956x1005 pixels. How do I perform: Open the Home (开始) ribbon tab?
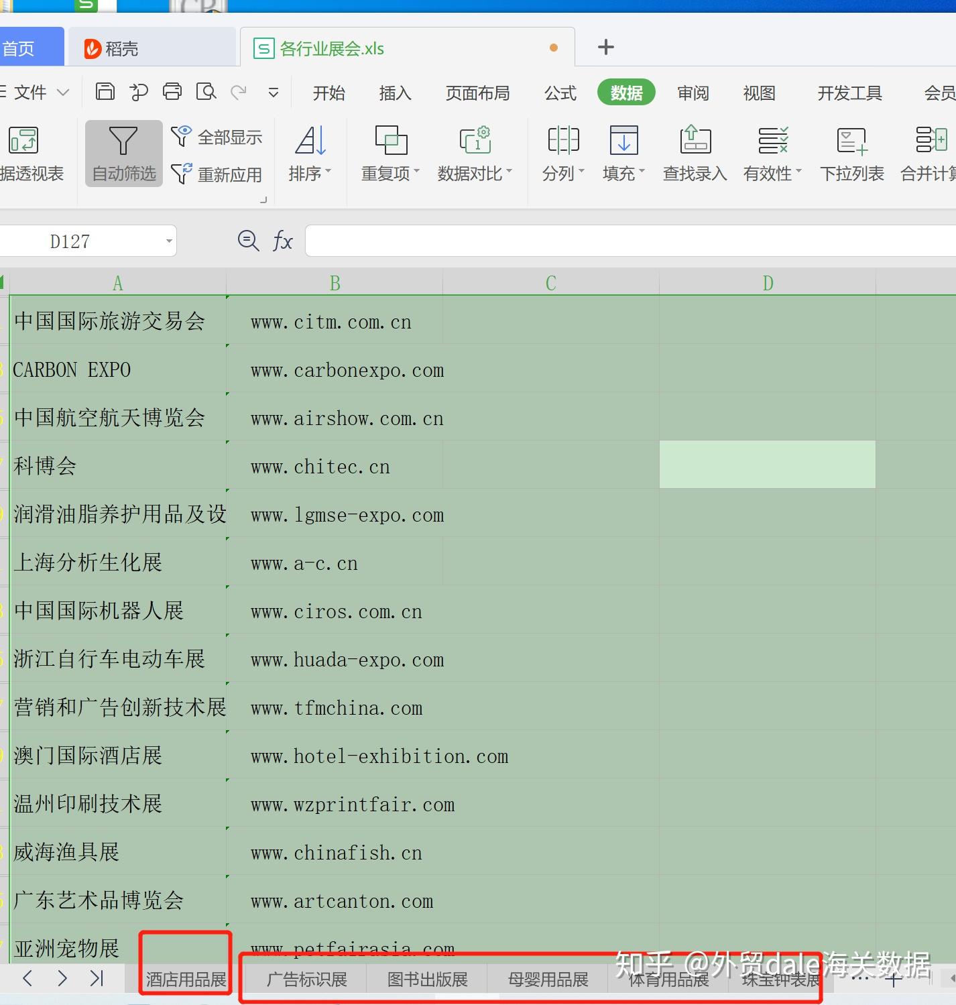pyautogui.click(x=328, y=93)
